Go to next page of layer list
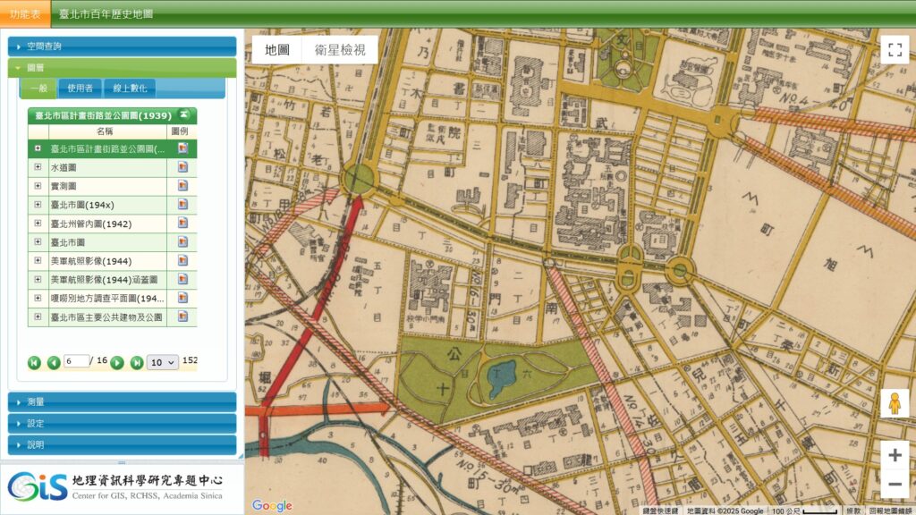This screenshot has width=916, height=515. click(117, 363)
